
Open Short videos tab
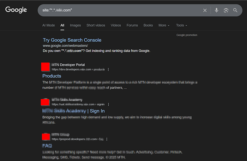click(96, 25)
